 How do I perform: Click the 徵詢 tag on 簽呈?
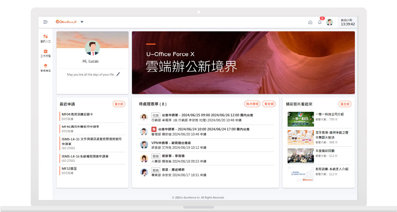coord(156,170)
